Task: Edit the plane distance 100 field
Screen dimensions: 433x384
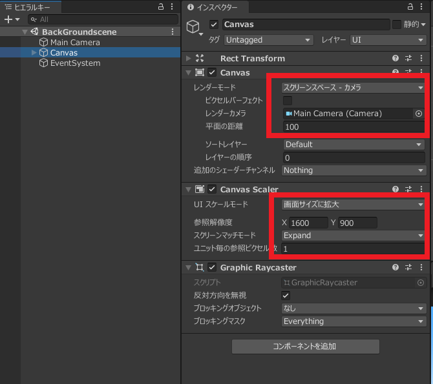Action: click(x=354, y=127)
